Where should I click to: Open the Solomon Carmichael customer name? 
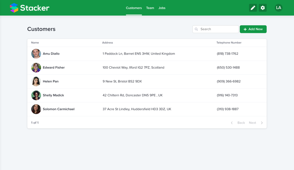pos(58,109)
